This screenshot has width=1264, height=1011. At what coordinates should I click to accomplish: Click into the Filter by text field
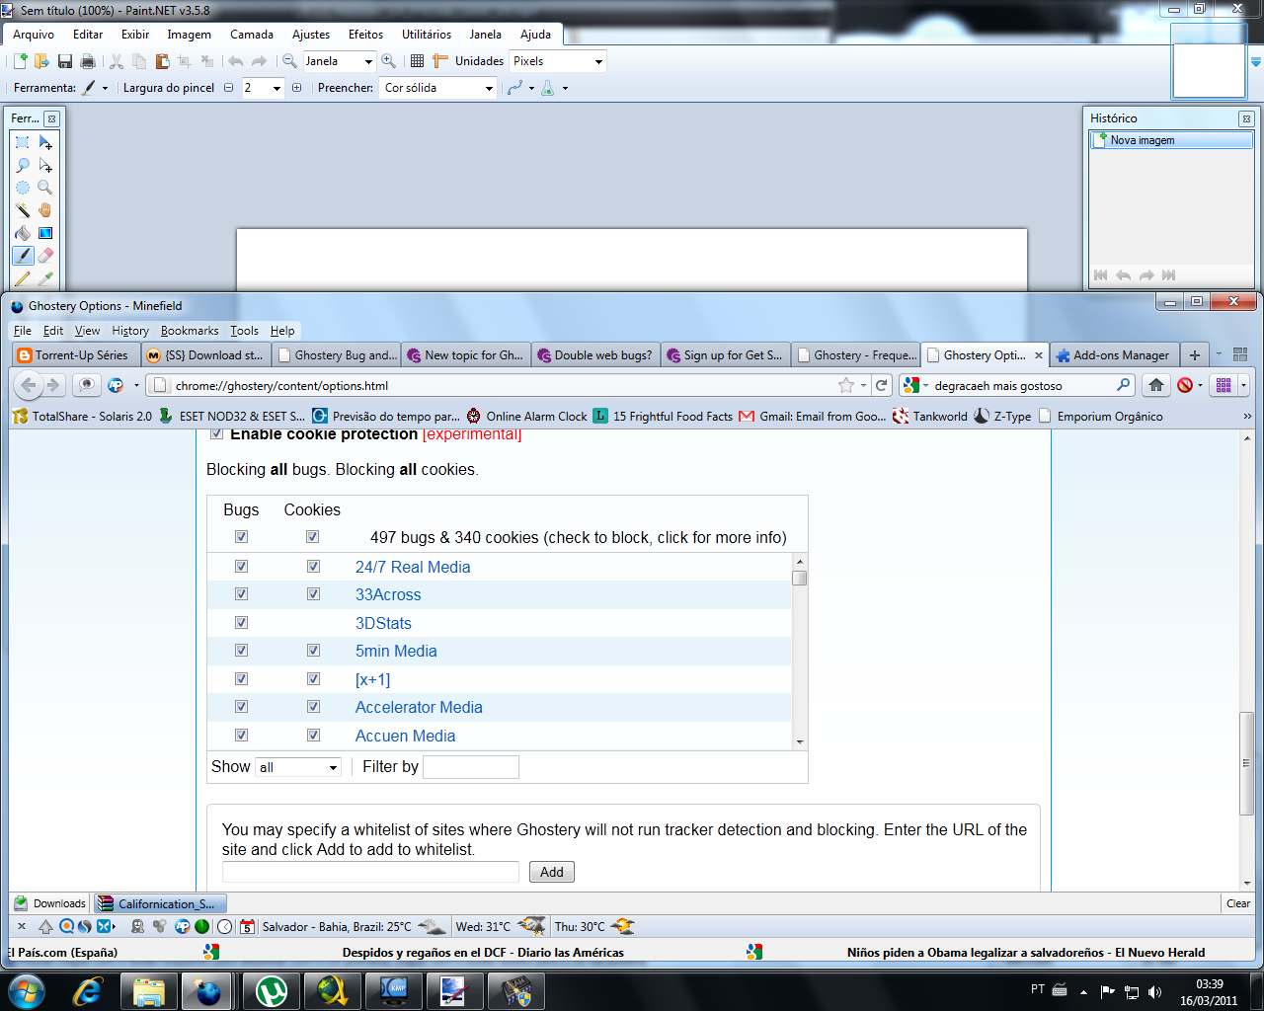tap(471, 767)
